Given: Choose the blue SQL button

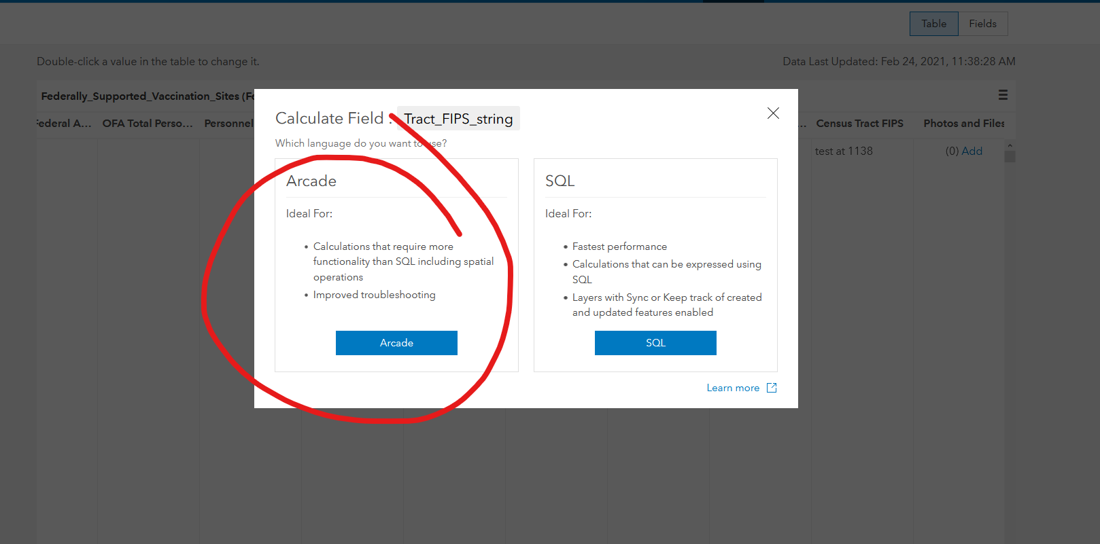Looking at the screenshot, I should (655, 343).
